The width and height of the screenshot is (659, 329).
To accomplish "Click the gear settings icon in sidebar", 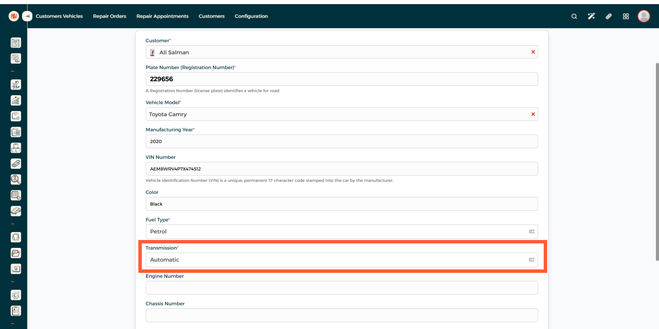I will (16, 295).
